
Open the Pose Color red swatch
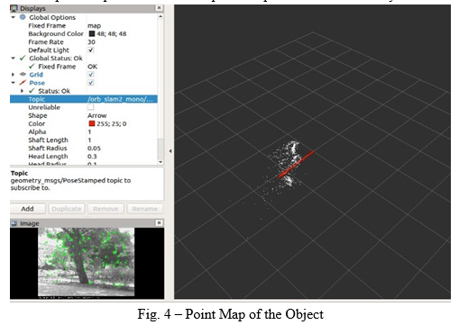(92, 123)
